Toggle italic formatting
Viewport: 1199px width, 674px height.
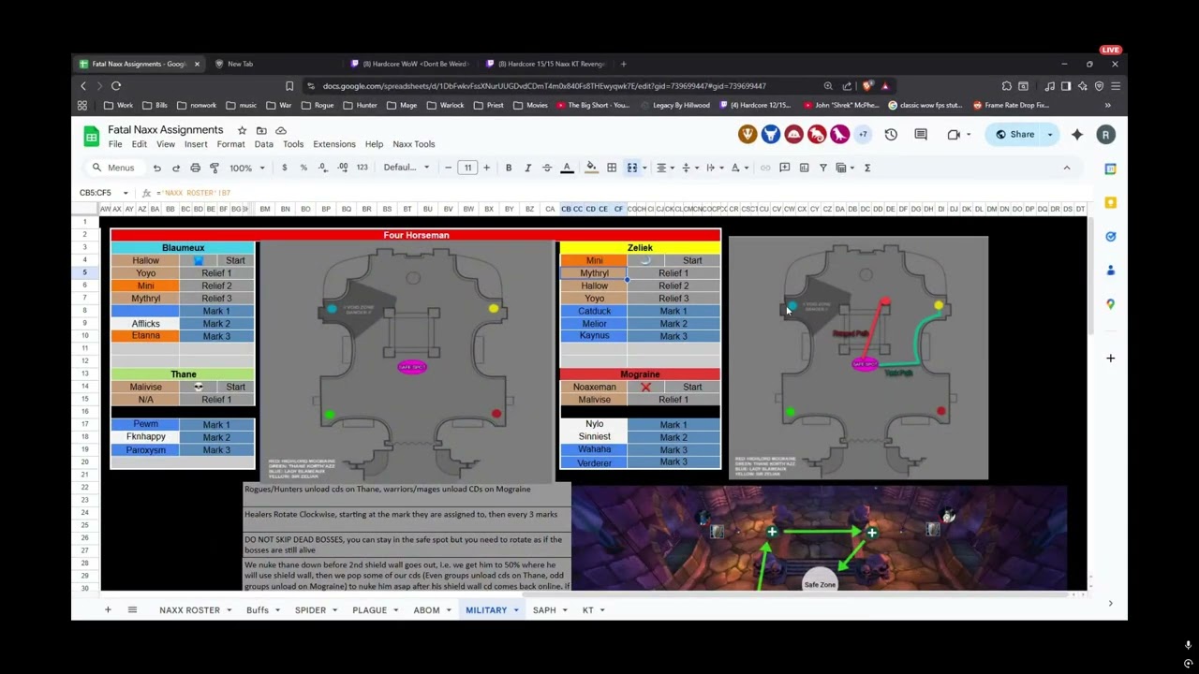tap(527, 168)
